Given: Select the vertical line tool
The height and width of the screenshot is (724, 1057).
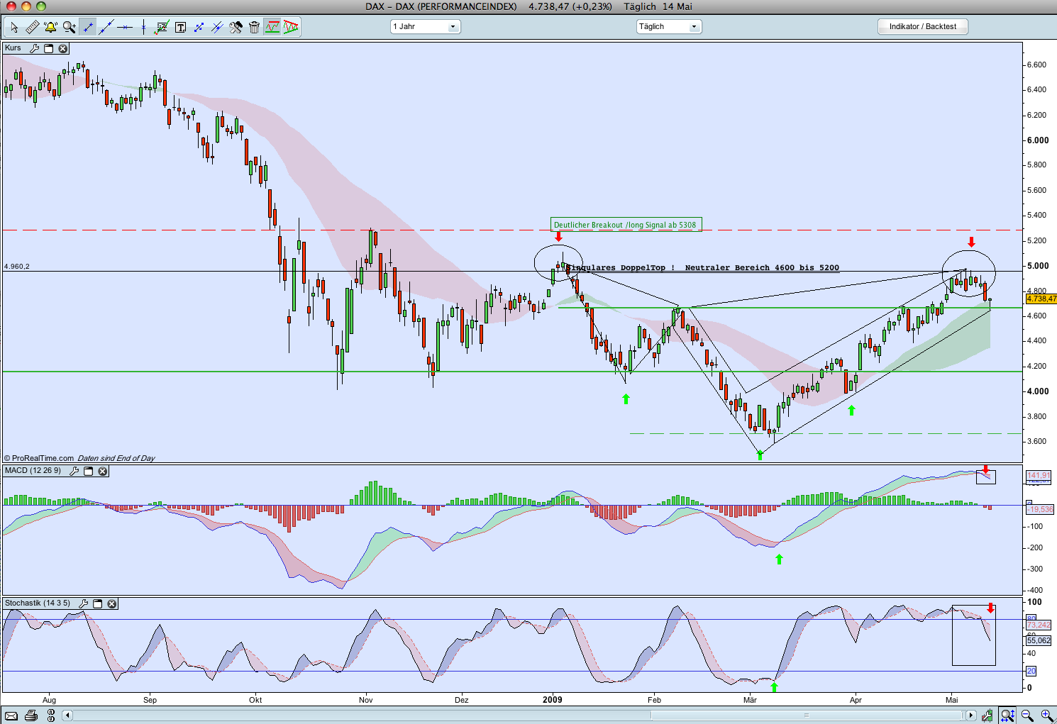Looking at the screenshot, I should coord(143,27).
